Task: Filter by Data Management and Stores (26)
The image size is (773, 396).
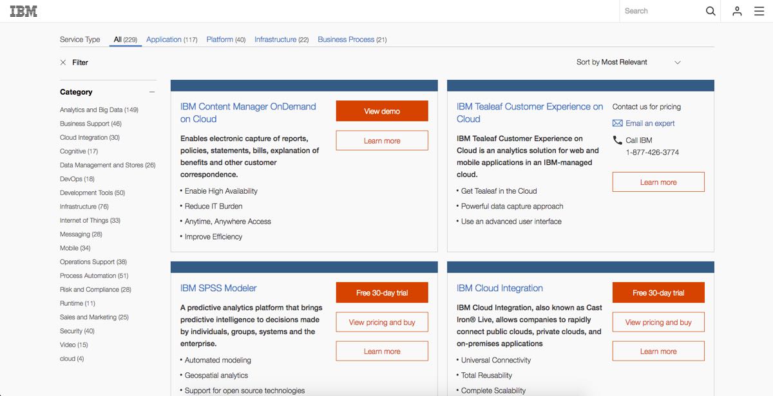Action: [x=108, y=165]
